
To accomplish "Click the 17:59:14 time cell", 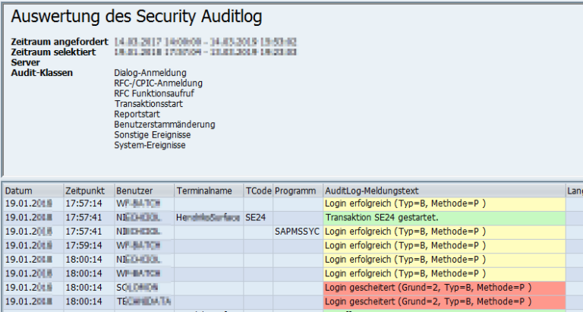I will (90, 245).
